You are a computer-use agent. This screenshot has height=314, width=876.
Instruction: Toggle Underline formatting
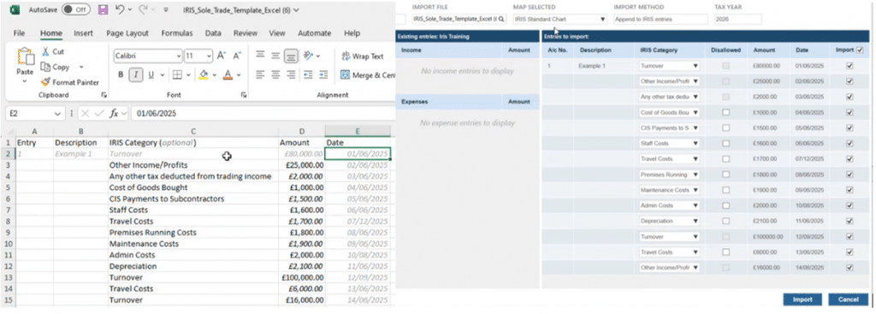pyautogui.click(x=151, y=75)
